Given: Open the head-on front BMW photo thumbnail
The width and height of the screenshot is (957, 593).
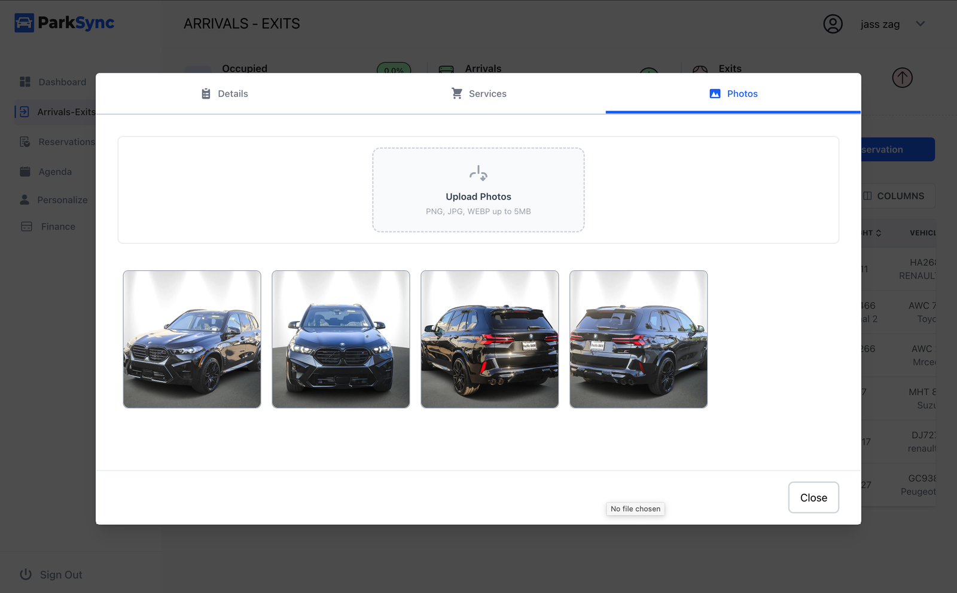Looking at the screenshot, I should coord(341,340).
